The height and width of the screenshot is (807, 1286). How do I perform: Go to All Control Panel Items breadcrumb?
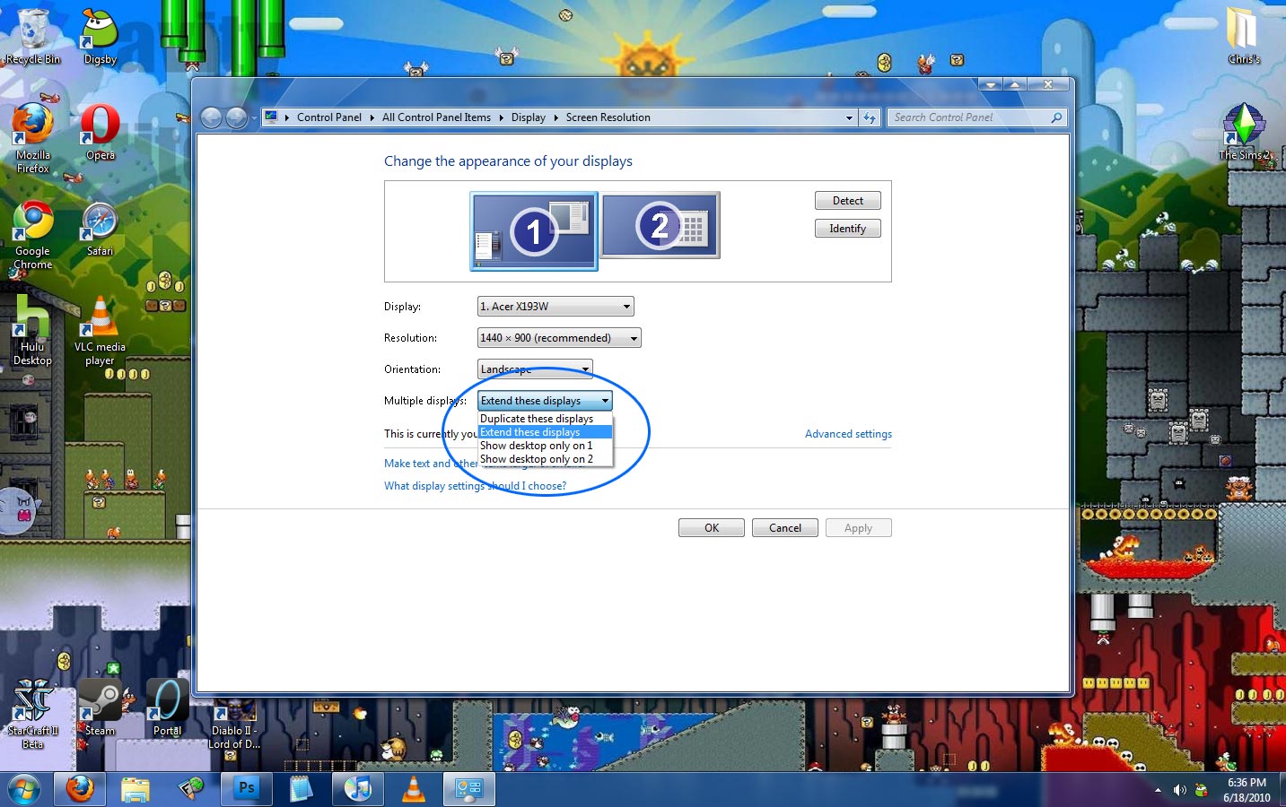(436, 117)
